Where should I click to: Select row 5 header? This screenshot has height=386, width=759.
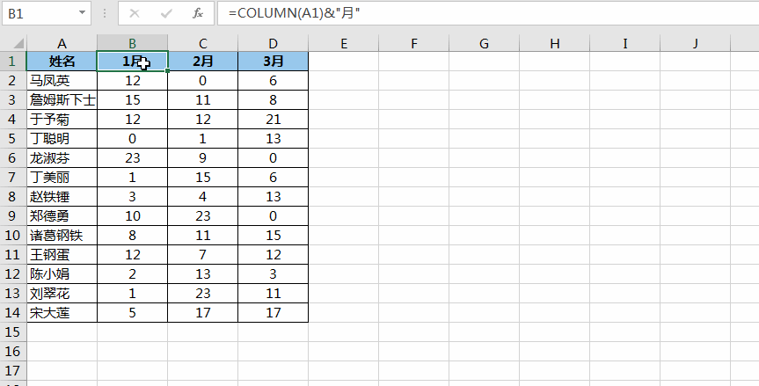point(13,139)
